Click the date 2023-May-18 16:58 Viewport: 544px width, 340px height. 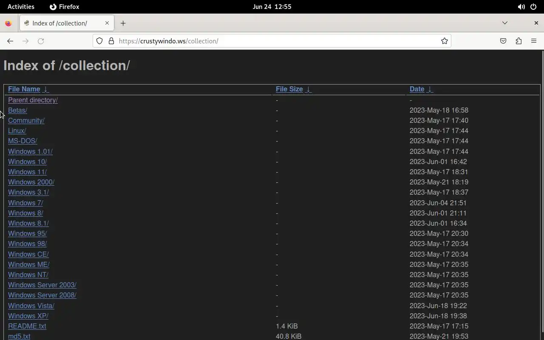click(439, 110)
